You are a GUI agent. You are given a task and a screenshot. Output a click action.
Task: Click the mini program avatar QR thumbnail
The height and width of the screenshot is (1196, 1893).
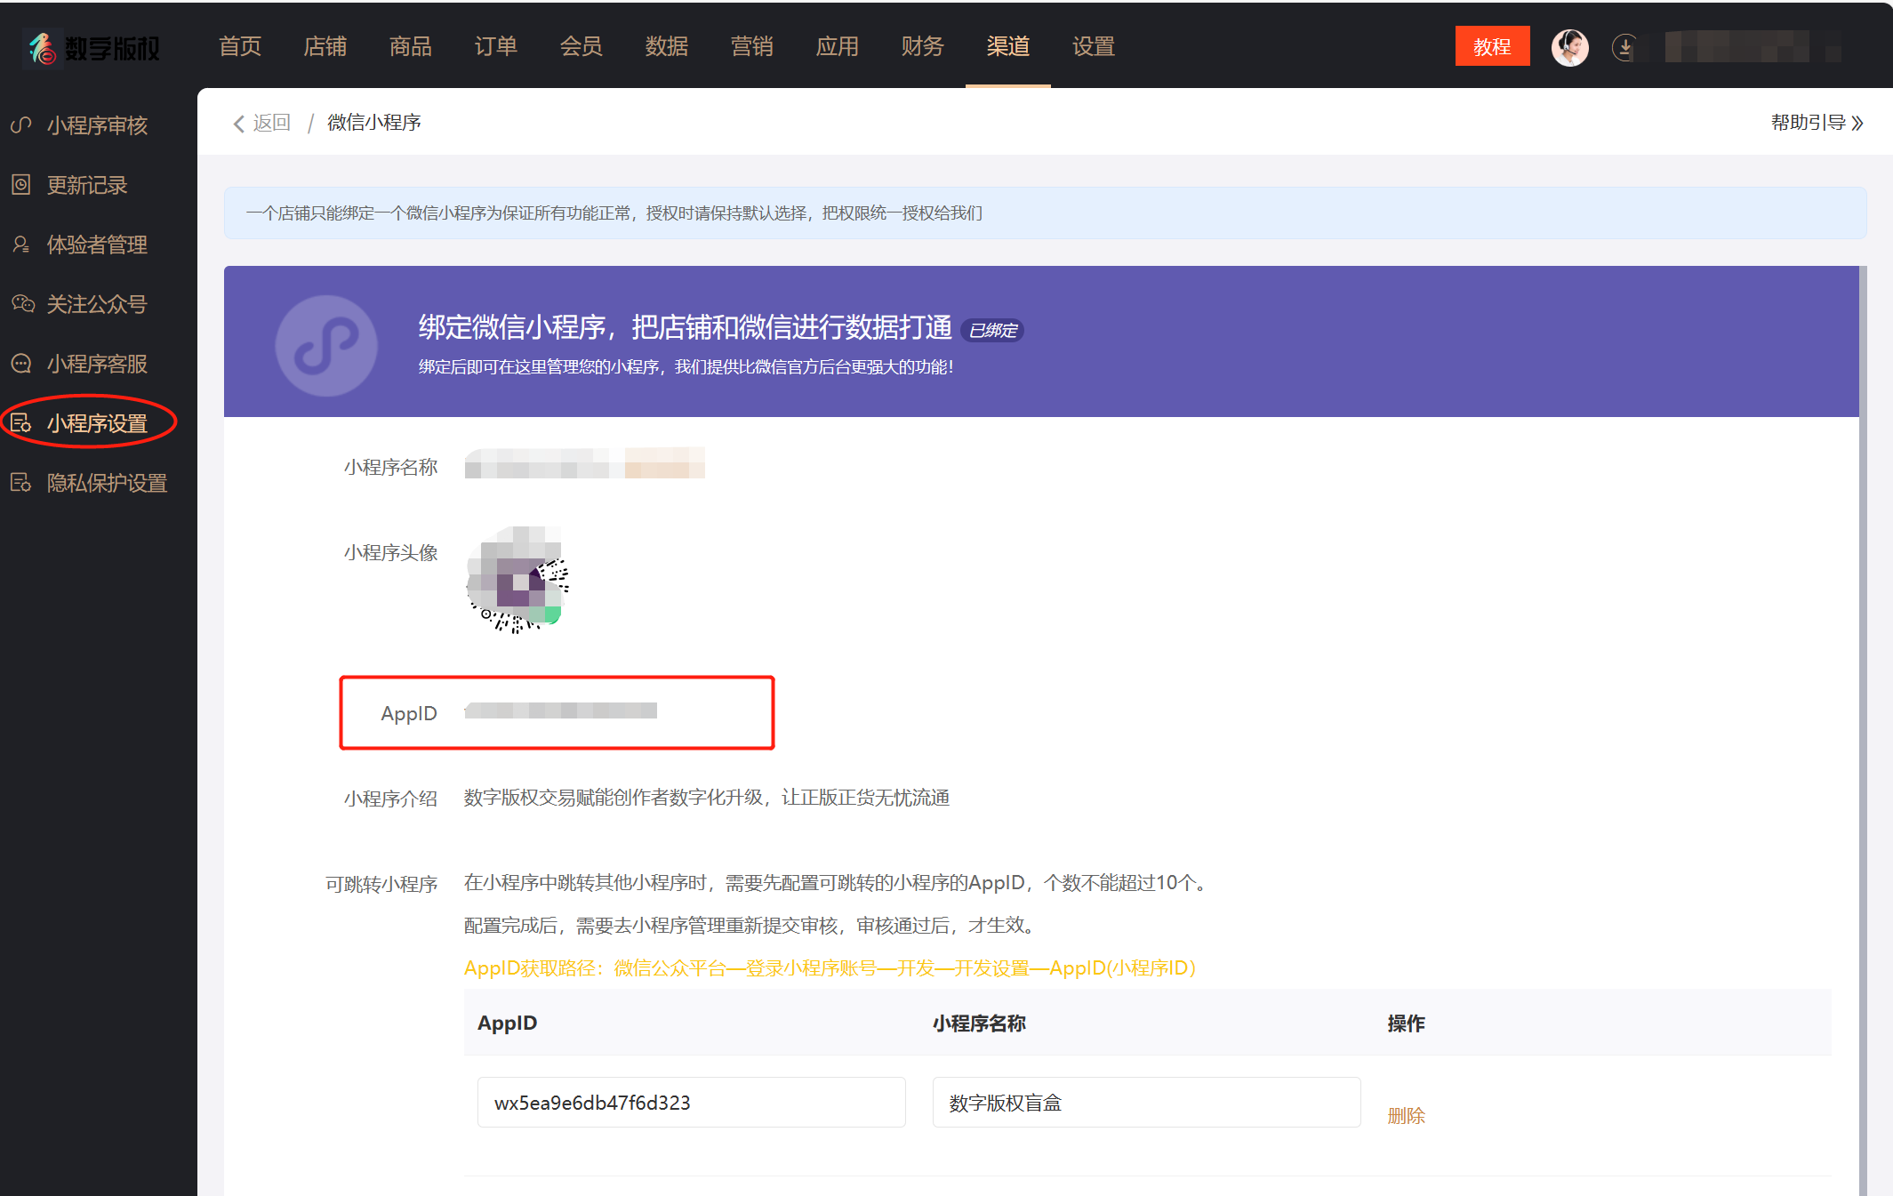(518, 579)
